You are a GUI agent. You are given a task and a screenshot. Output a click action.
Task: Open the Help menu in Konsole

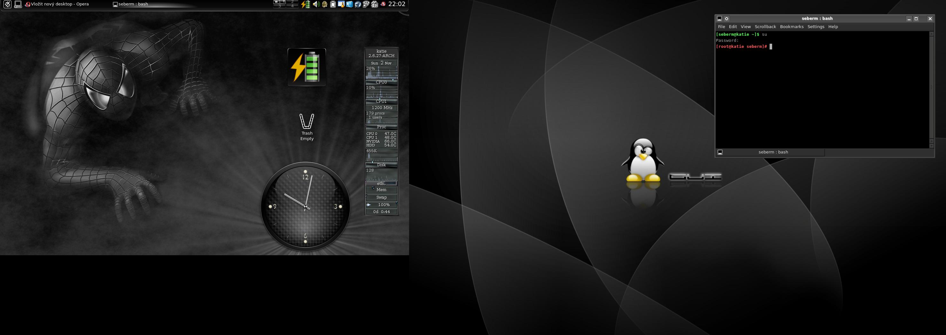833,27
